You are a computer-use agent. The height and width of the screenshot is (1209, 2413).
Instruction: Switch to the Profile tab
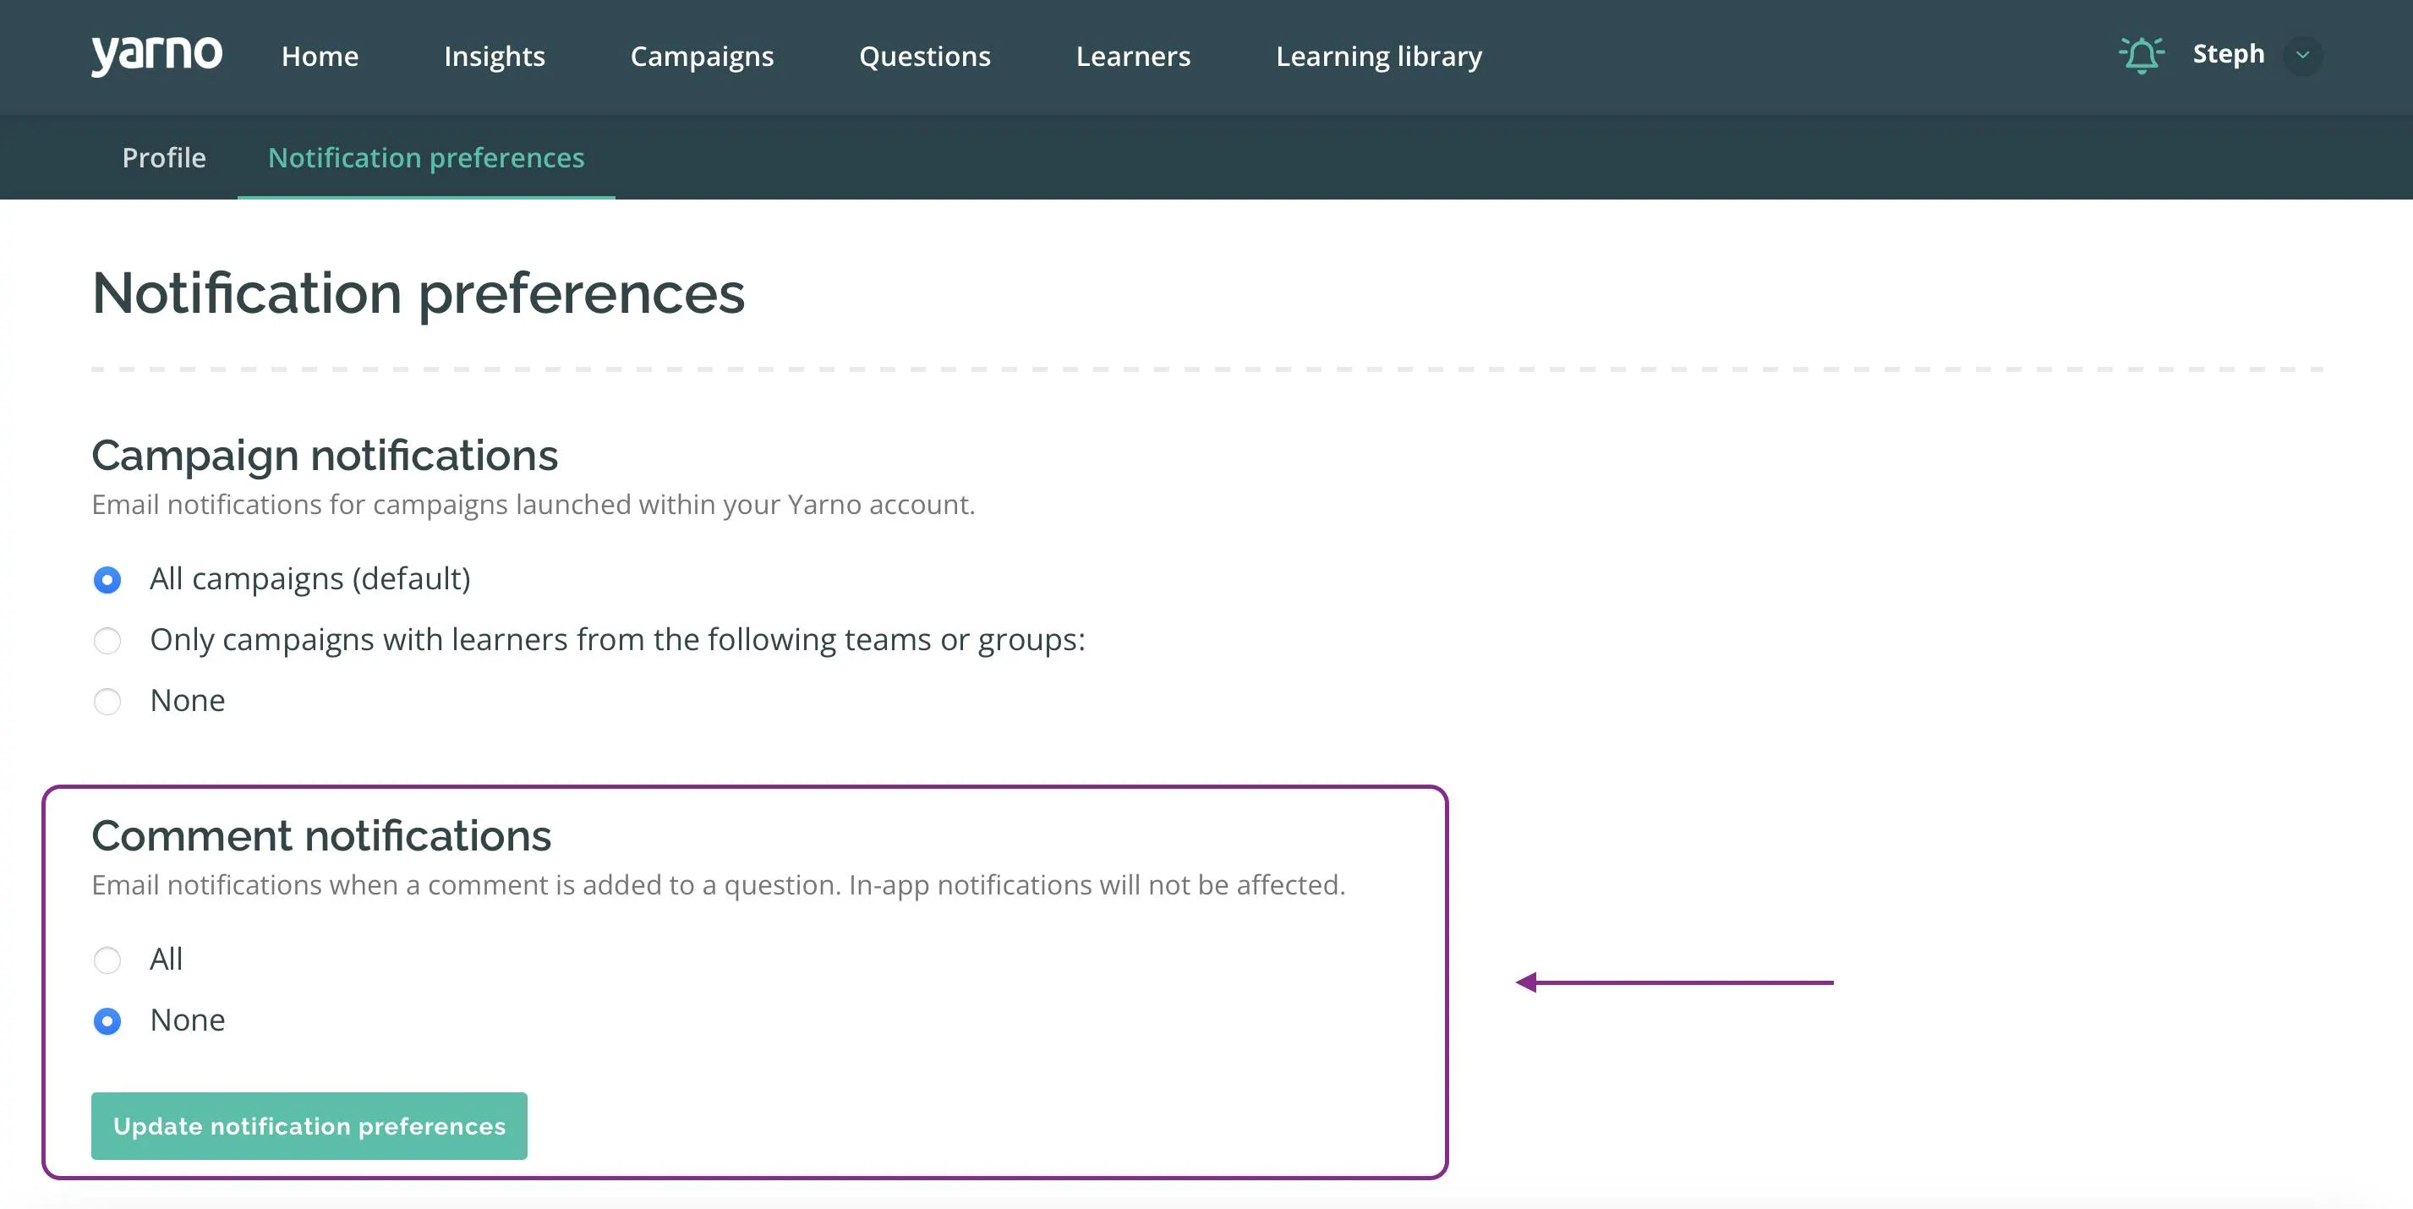[164, 157]
